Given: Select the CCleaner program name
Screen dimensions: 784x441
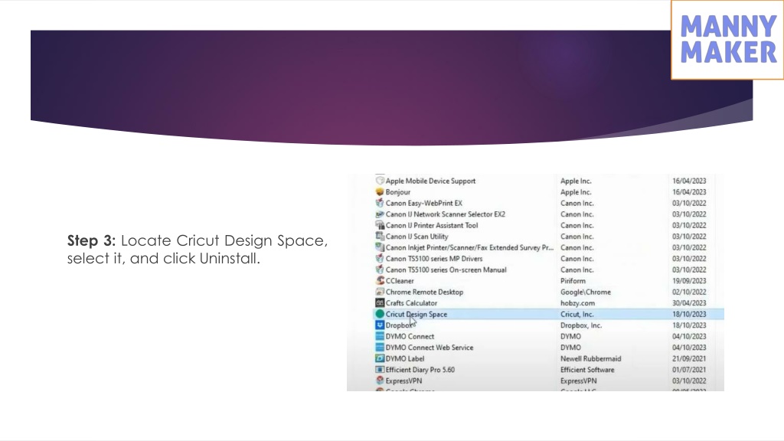Looking at the screenshot, I should point(400,280).
